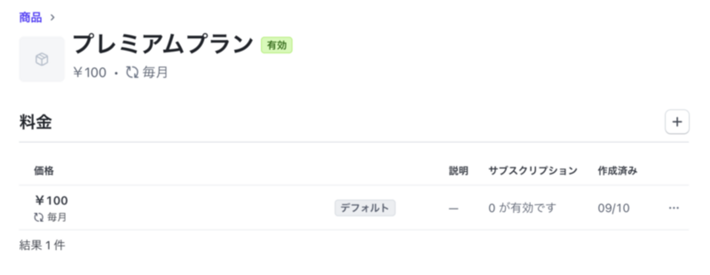Click the 価格 column header
Viewport: 710px width, 275px height.
point(44,171)
